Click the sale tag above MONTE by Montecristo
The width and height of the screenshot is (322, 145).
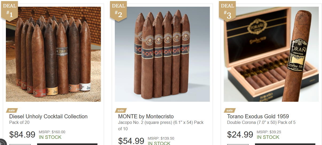click(x=121, y=110)
